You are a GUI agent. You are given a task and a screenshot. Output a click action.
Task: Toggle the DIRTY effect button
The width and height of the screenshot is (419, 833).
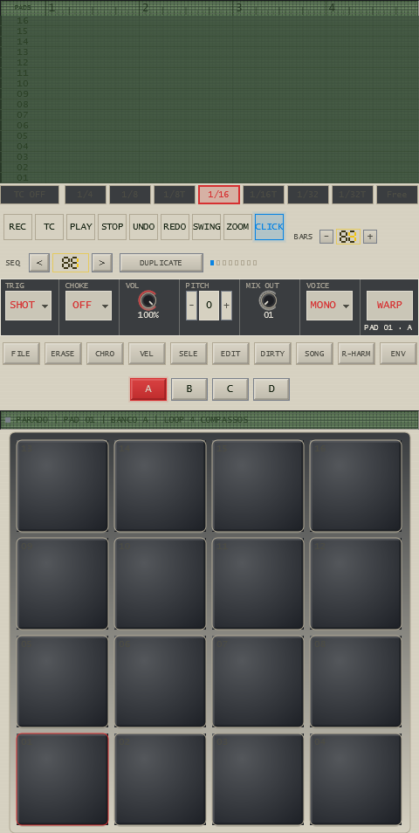[272, 354]
